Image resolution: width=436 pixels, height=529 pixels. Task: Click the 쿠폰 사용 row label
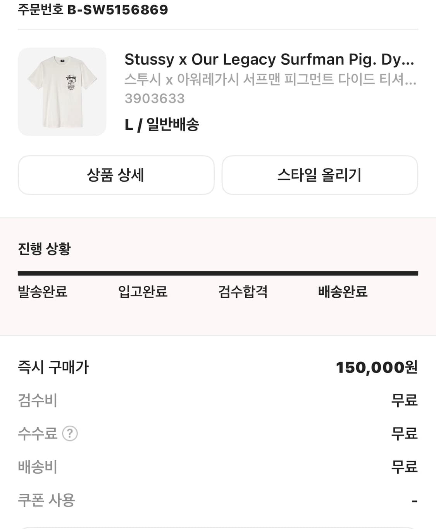click(x=46, y=500)
